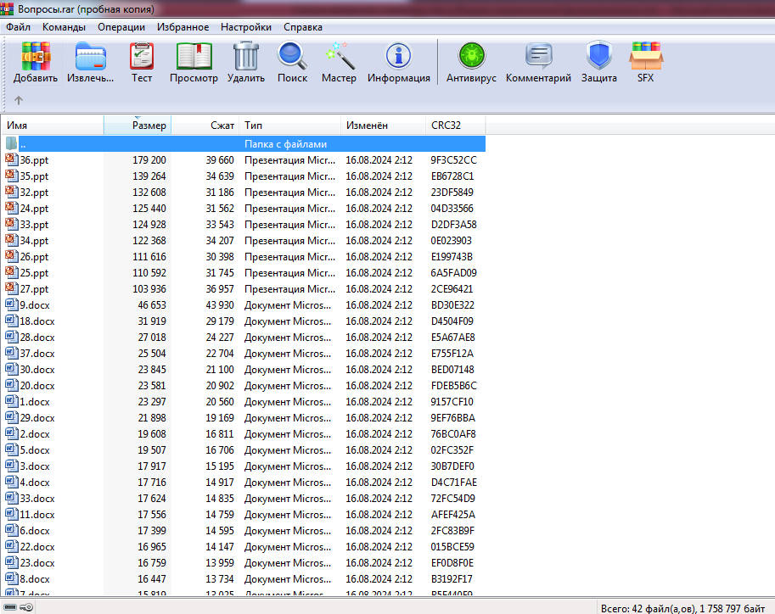
Task: Launch the Мастер wizard wand icon
Action: pyautogui.click(x=339, y=57)
